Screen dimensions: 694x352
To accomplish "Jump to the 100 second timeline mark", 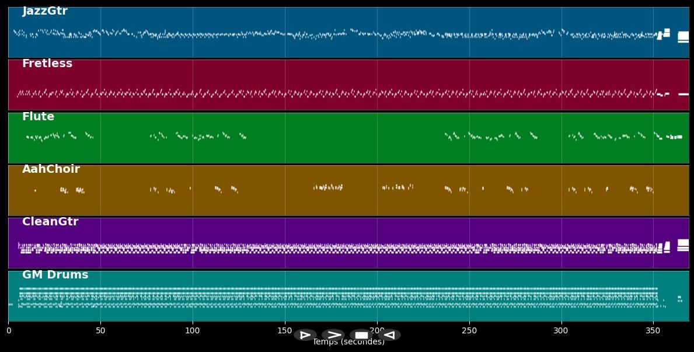I will click(x=193, y=331).
